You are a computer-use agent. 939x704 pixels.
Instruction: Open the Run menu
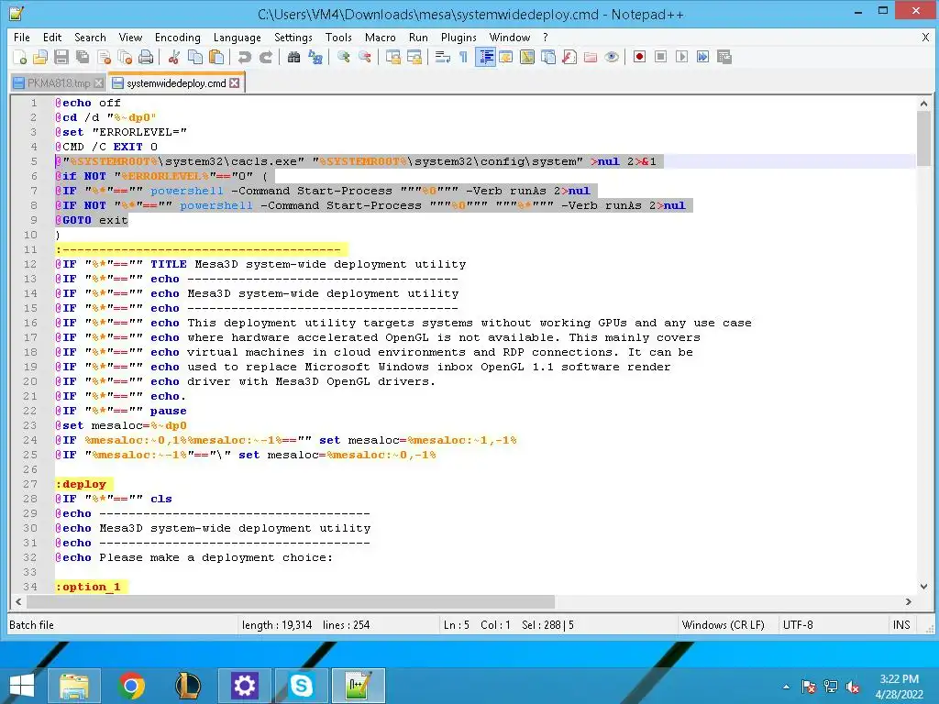tap(418, 37)
